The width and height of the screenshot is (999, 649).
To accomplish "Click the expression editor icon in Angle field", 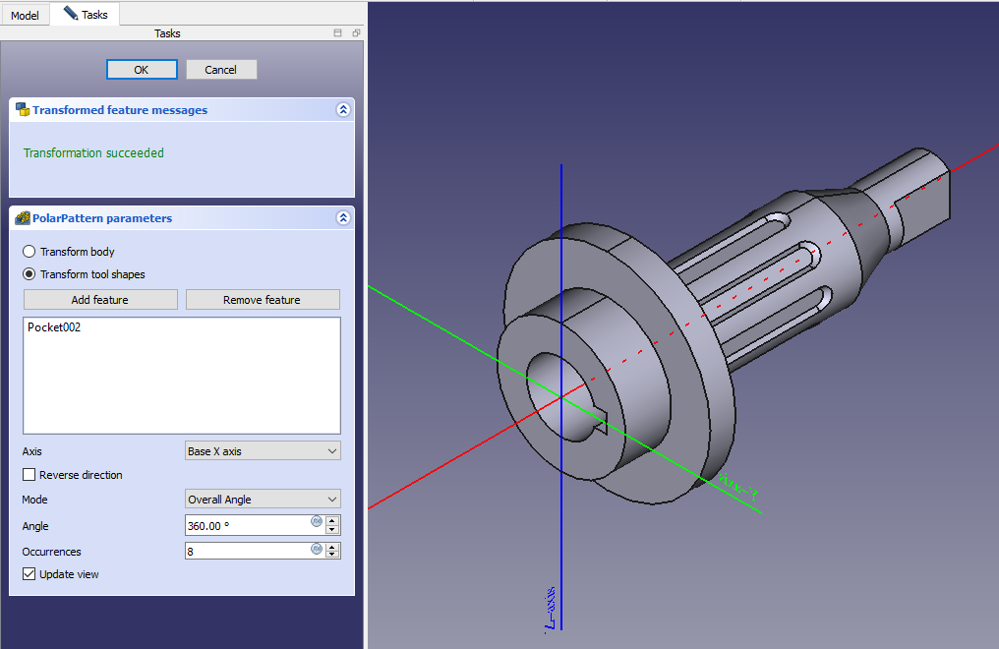I will (317, 521).
